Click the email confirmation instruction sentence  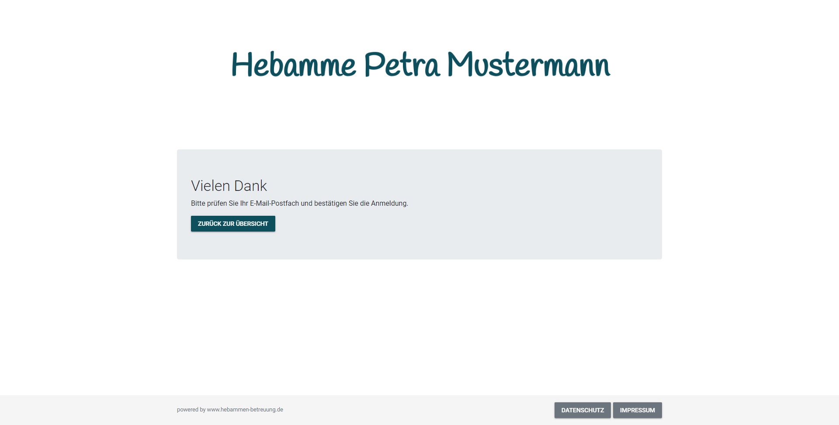299,204
